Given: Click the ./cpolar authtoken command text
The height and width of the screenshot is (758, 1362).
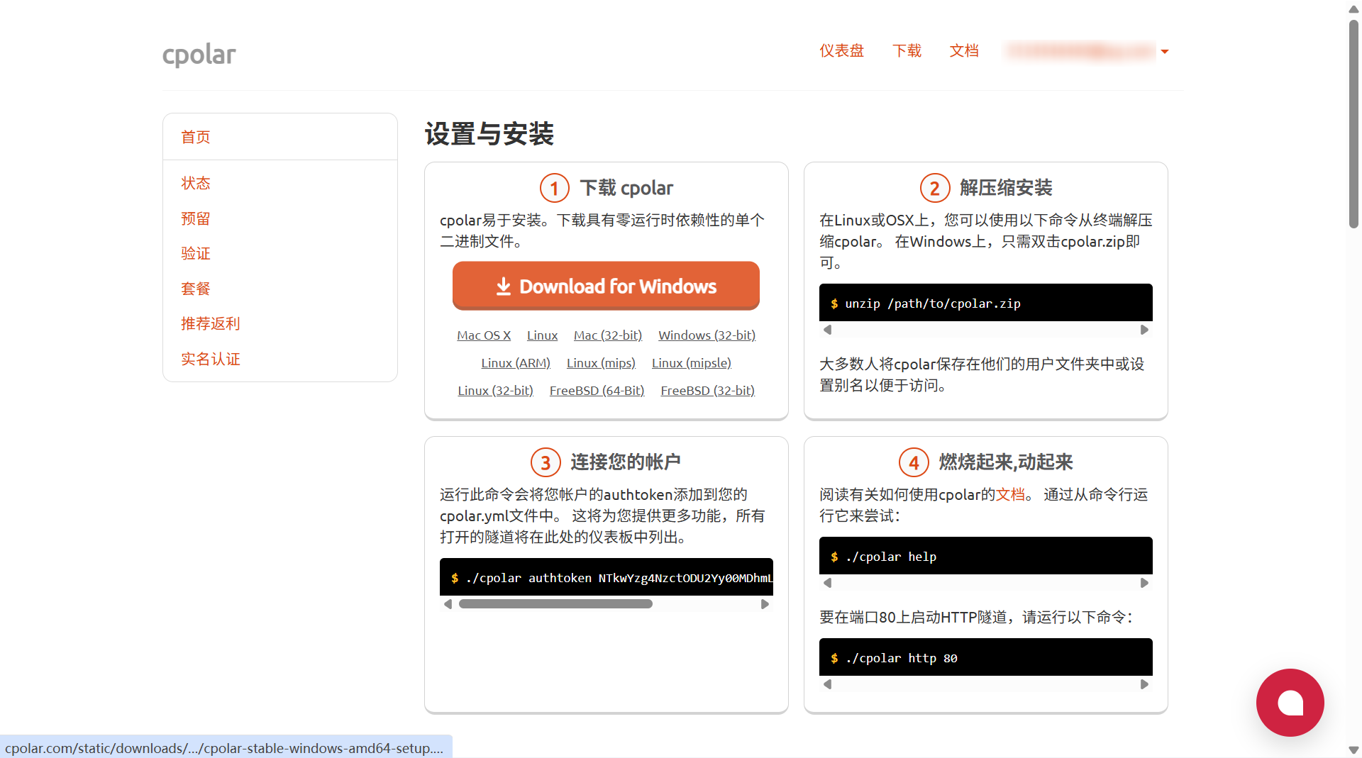Looking at the screenshot, I should coord(619,578).
